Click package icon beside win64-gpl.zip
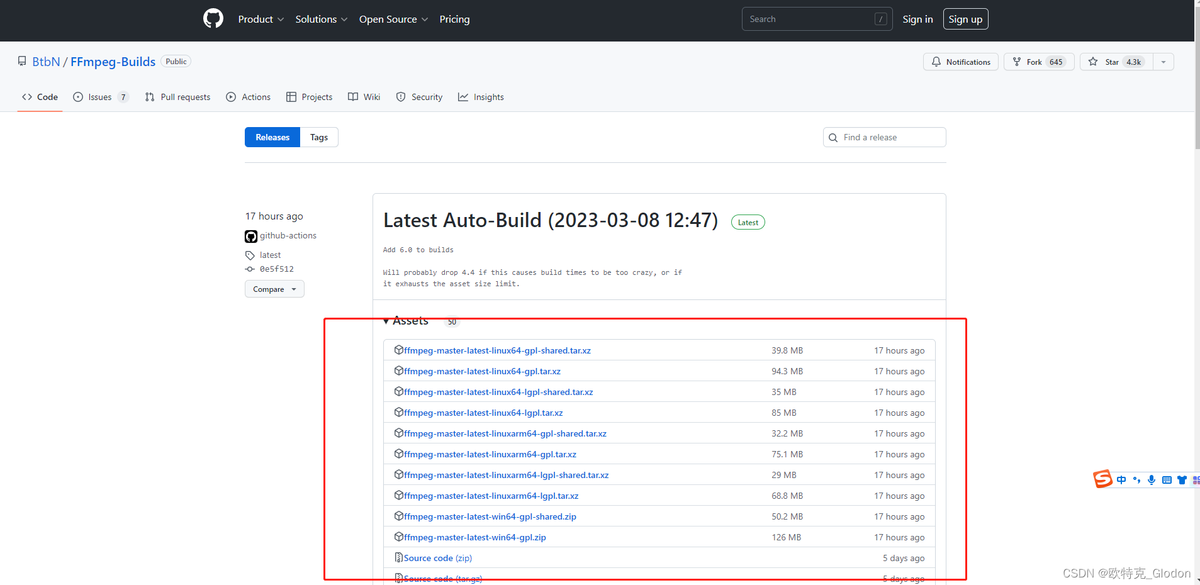Image resolution: width=1200 pixels, height=585 pixels. click(398, 537)
